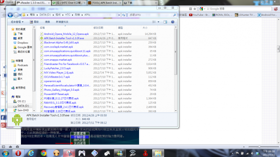Click the volume speaker icon in system tray
This screenshot has width=280, height=157.
coord(252,153)
